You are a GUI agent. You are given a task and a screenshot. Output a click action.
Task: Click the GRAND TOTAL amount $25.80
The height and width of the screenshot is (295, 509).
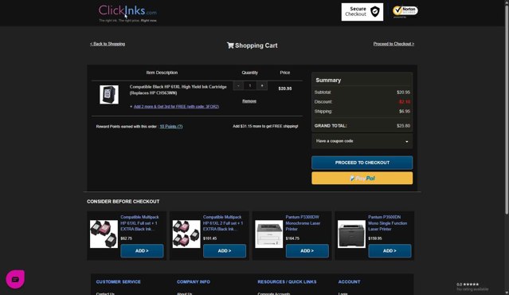403,126
